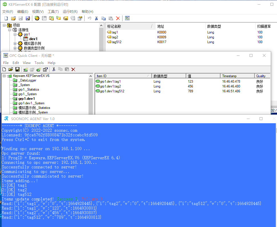This screenshot has width=277, height=227.
Task: Open 编辑(E) menu in KEPServerEX
Action: (x=23, y=12)
